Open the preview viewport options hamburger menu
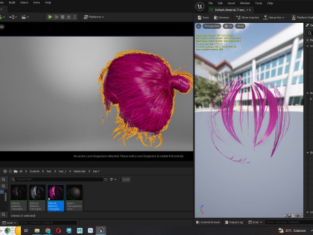Viewport: 313px width, 235px height. coord(198,26)
